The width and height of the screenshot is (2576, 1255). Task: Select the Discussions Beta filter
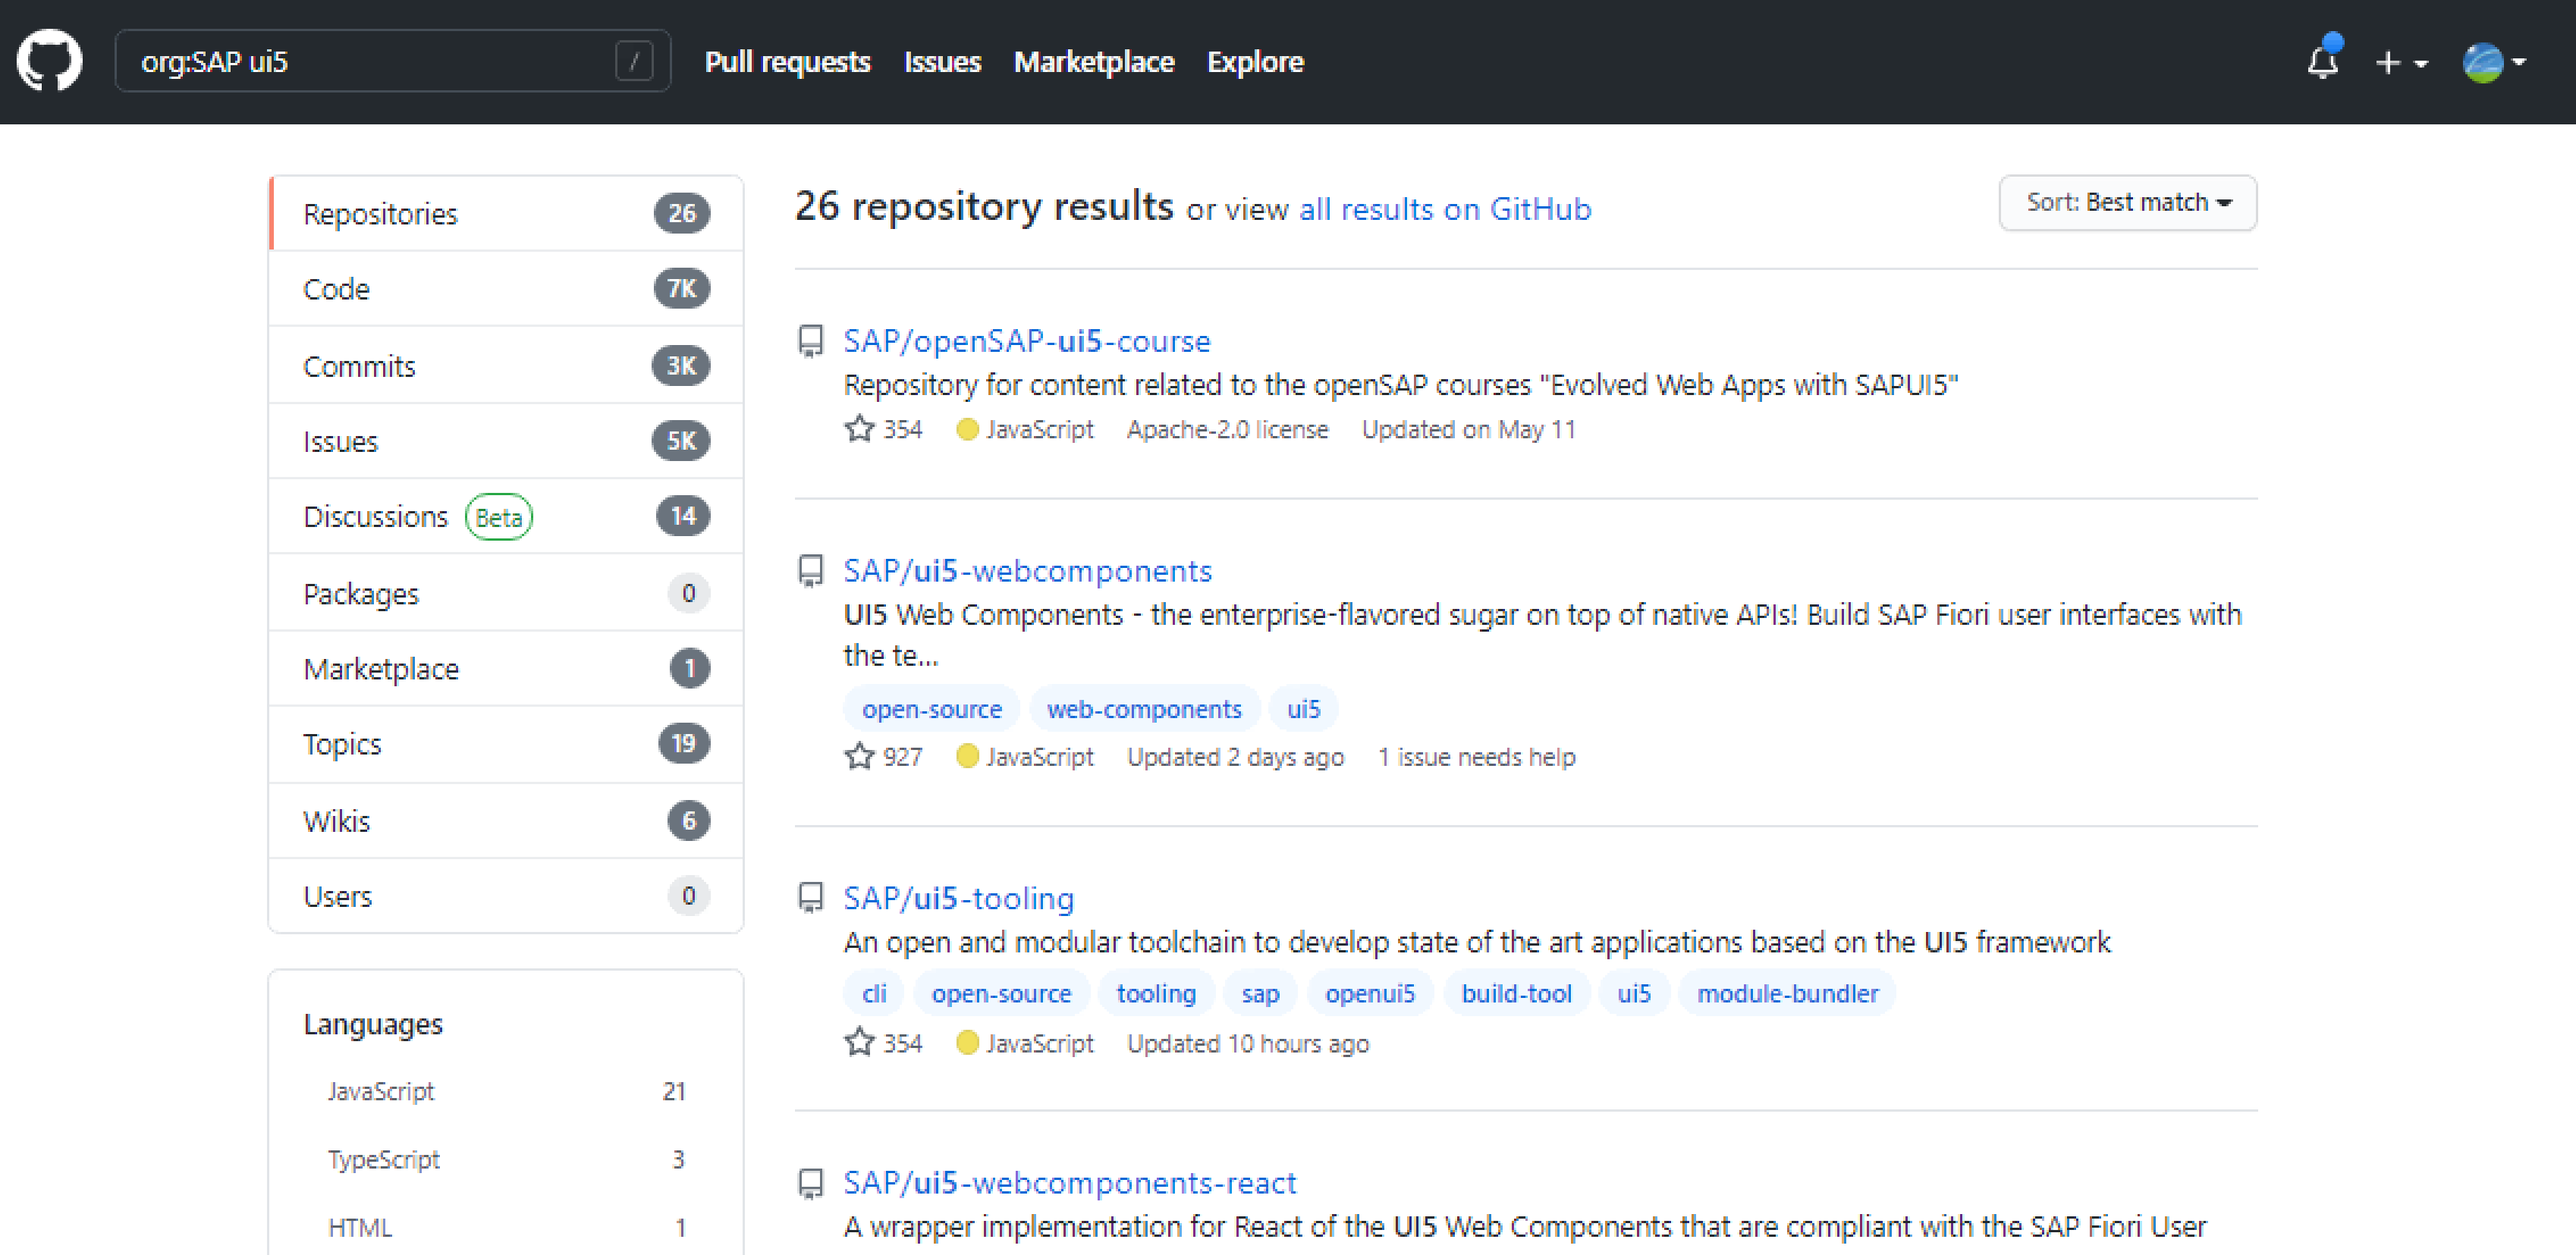506,517
